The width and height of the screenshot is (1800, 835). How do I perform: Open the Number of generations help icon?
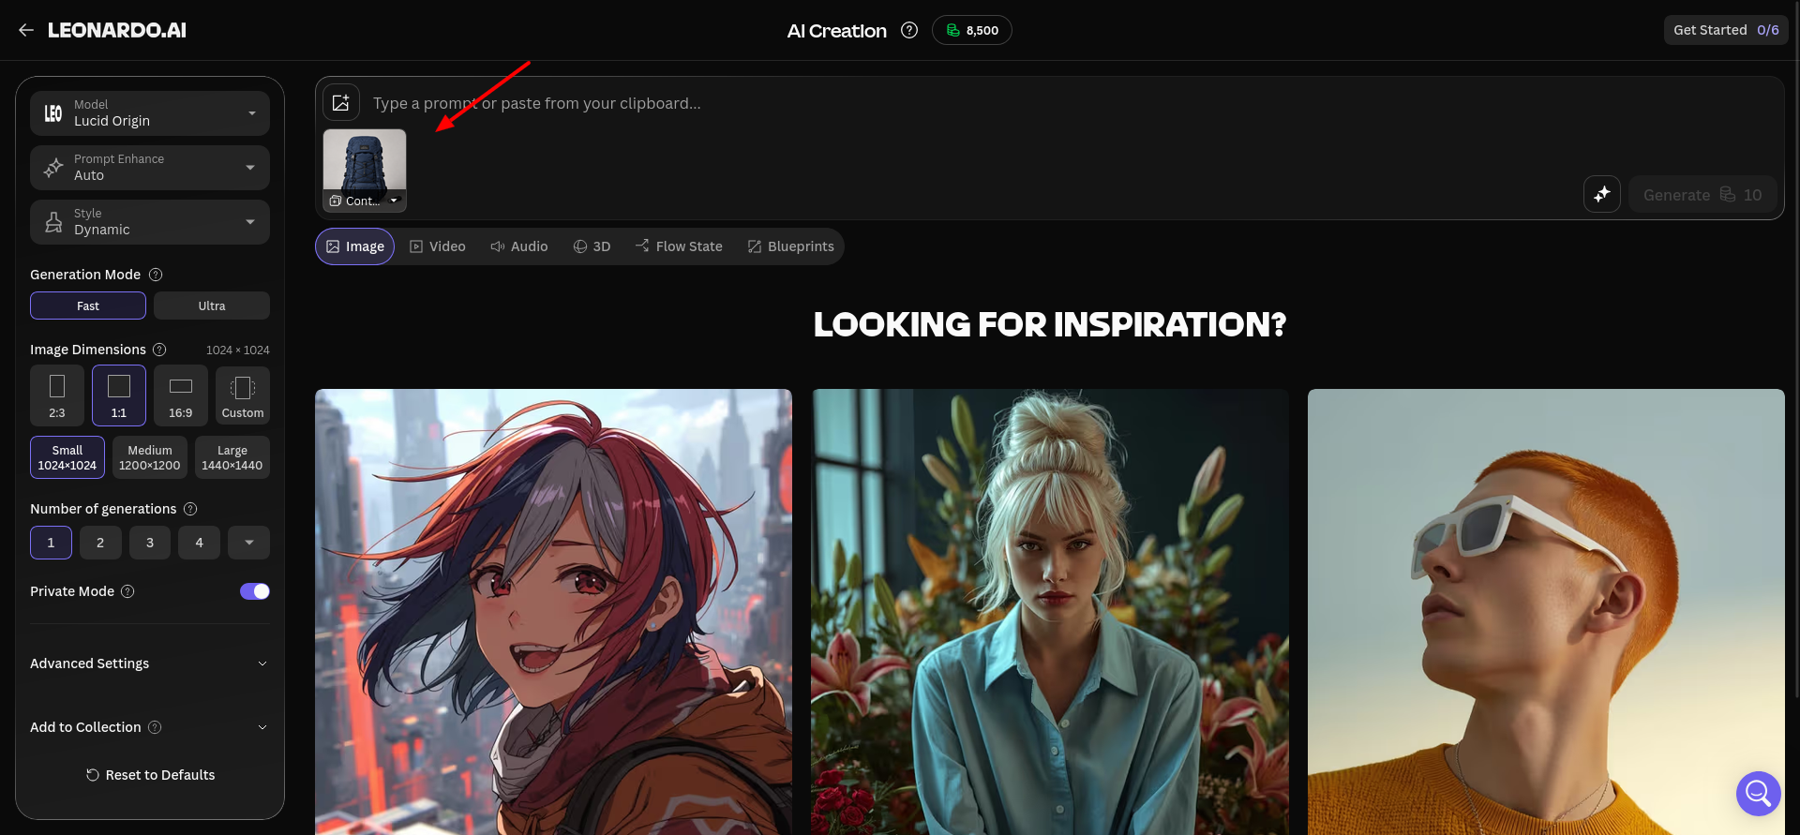(x=190, y=509)
